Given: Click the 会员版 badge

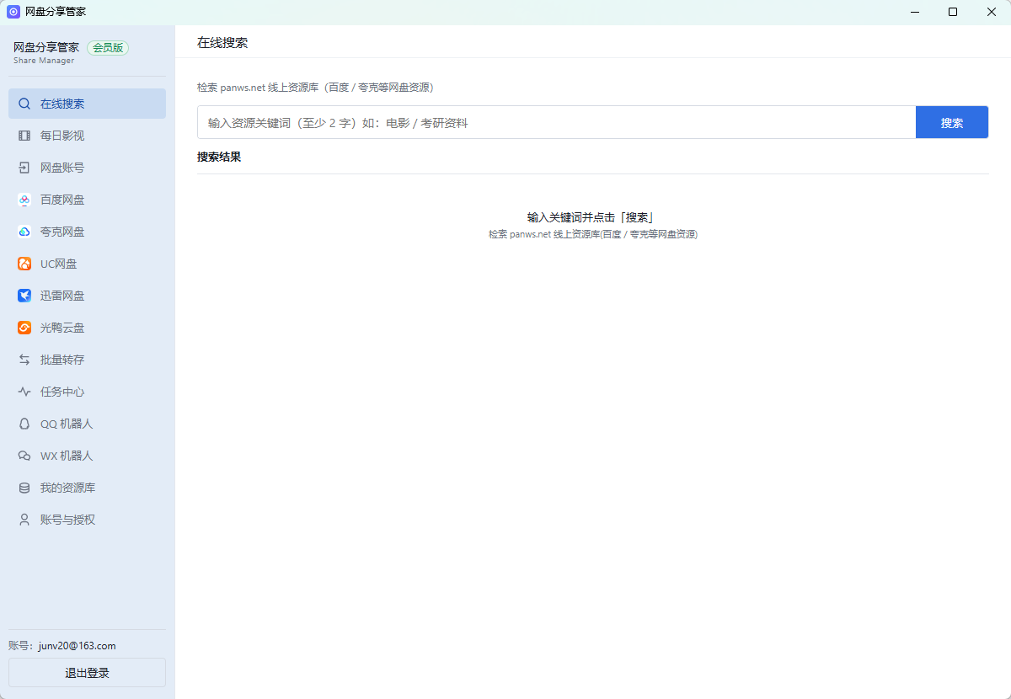Looking at the screenshot, I should (108, 48).
